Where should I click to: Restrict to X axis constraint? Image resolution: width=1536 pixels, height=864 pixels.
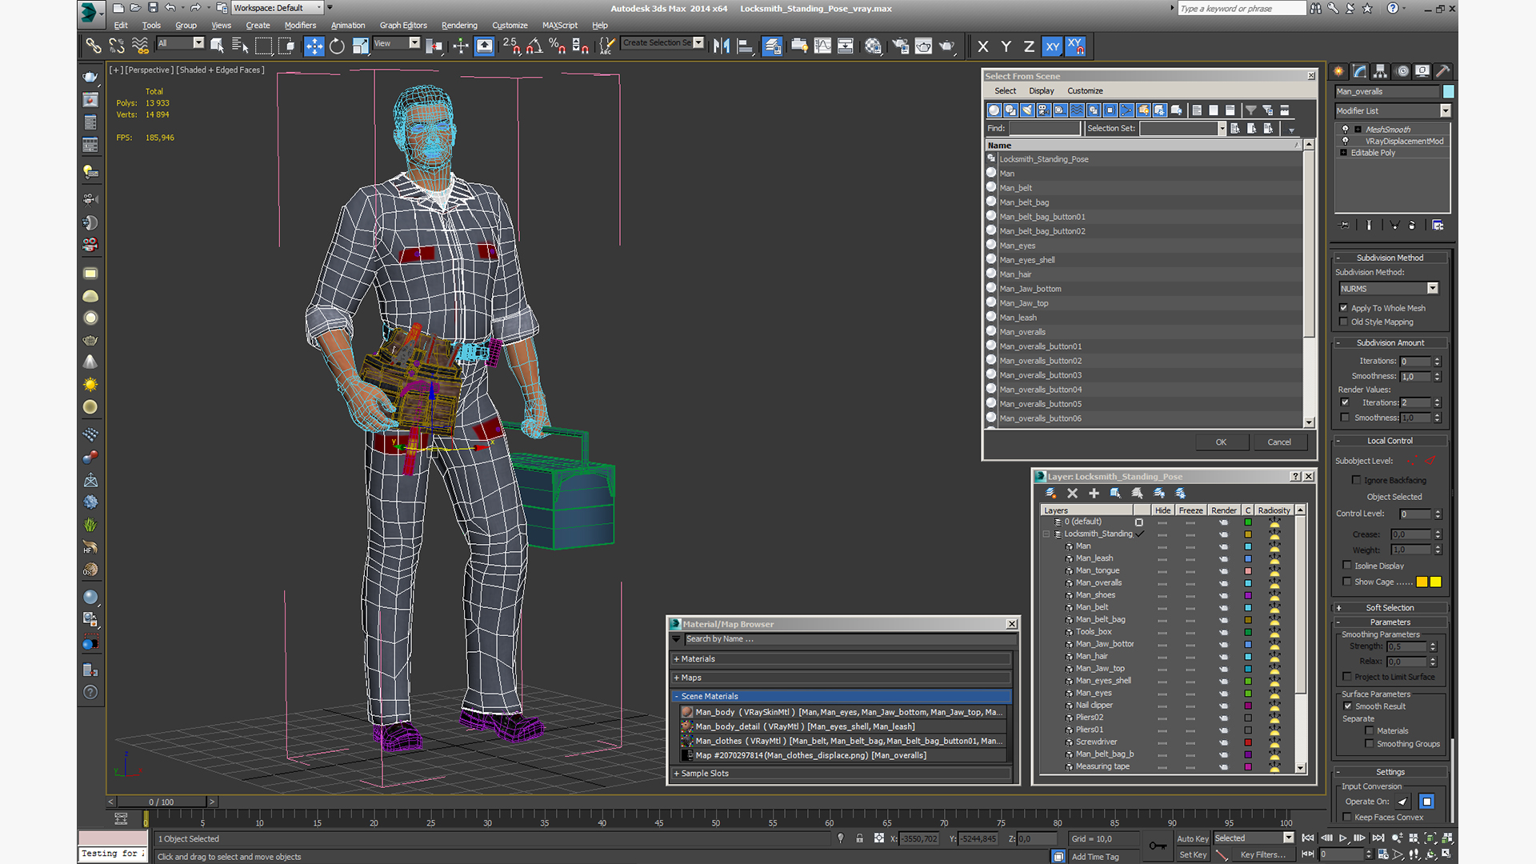point(983,46)
